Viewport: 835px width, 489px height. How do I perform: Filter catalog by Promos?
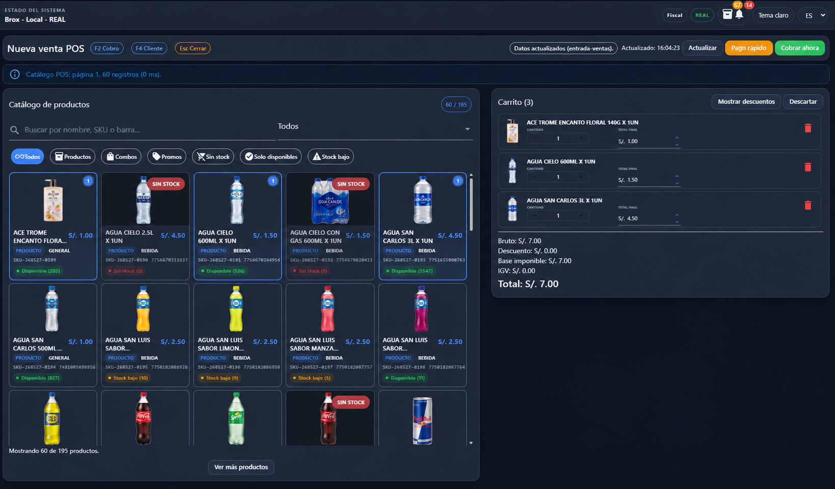pos(167,156)
